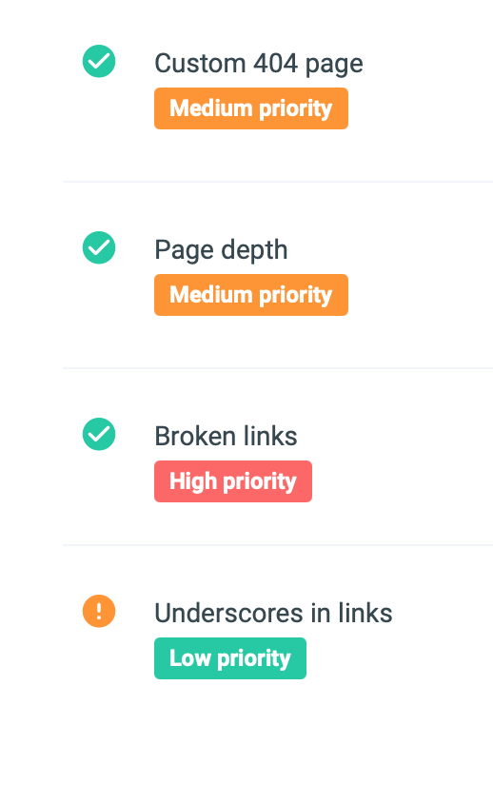Image resolution: width=493 pixels, height=803 pixels.
Task: Click blank space right of Medium priority in Custom 404 row
Action: pyautogui.click(x=421, y=108)
